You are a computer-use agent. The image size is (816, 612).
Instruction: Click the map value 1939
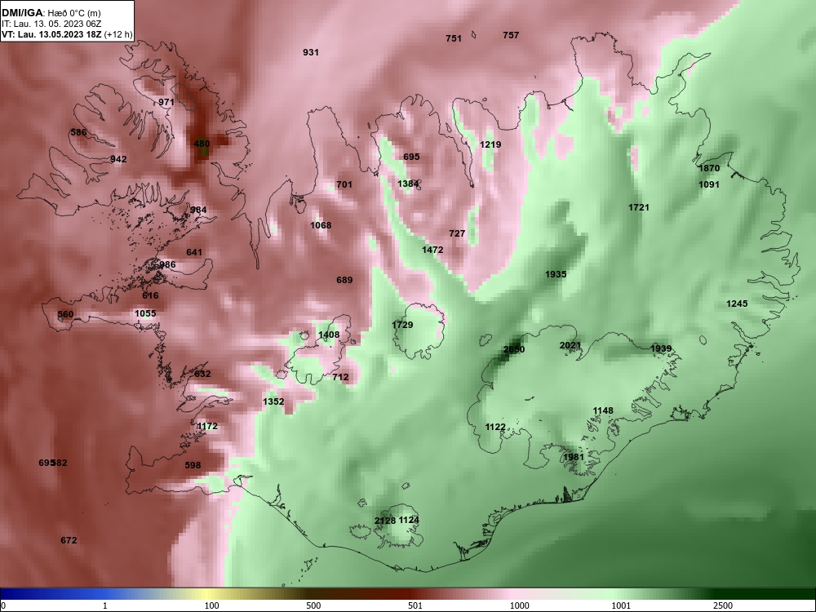click(661, 348)
